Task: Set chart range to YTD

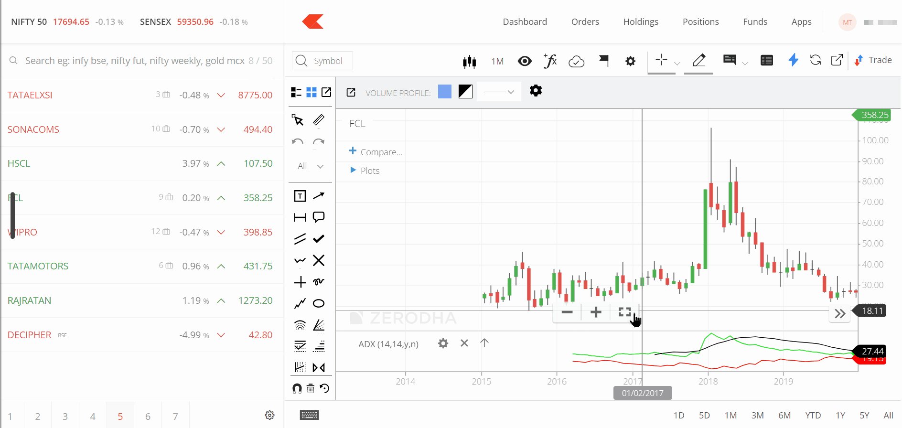Action: click(813, 415)
